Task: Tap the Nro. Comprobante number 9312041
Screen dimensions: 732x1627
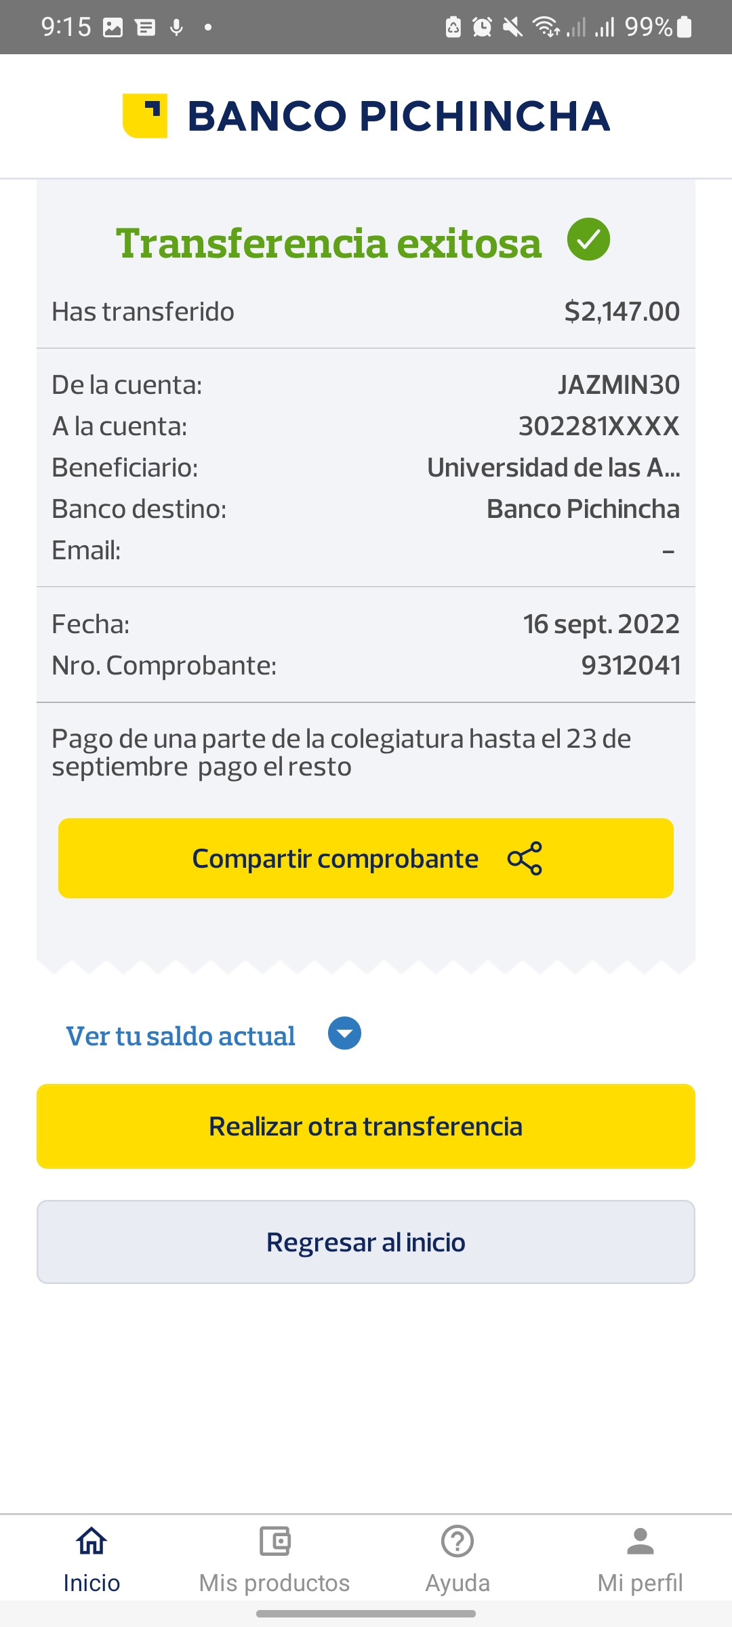Action: (x=630, y=666)
